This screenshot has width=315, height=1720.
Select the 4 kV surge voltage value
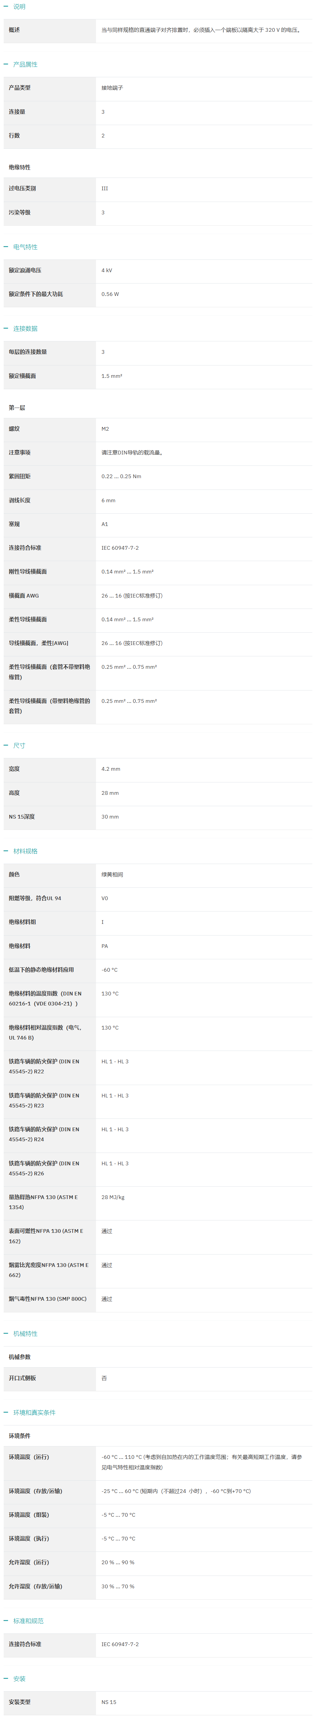click(x=107, y=271)
